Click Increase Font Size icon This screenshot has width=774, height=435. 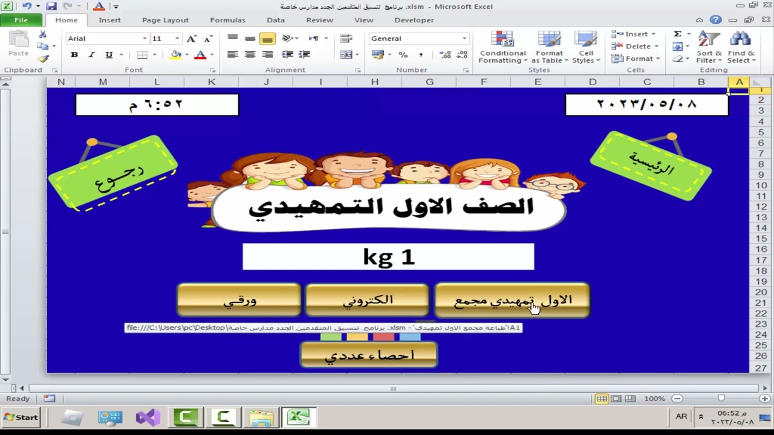click(x=192, y=39)
